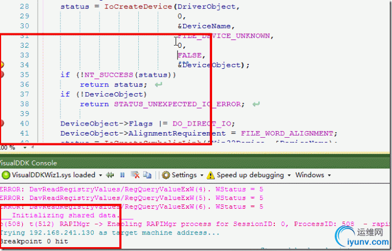
Task: Click the current-statement breakpoint marker on line 34
Action: 2,64
